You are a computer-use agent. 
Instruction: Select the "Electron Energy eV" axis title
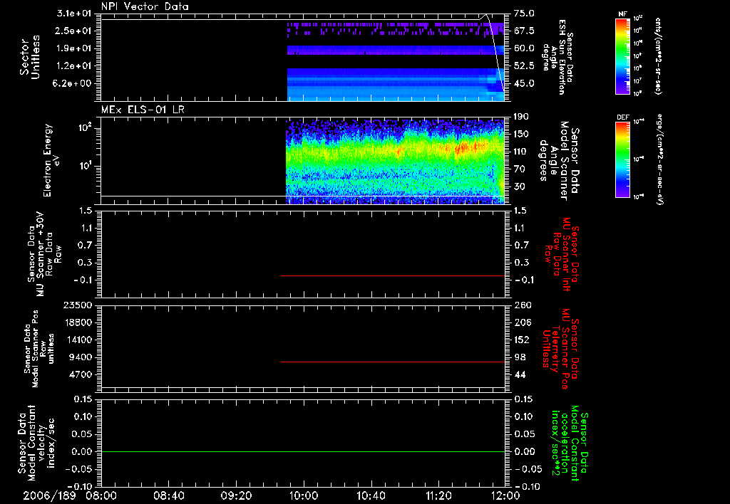pos(51,160)
